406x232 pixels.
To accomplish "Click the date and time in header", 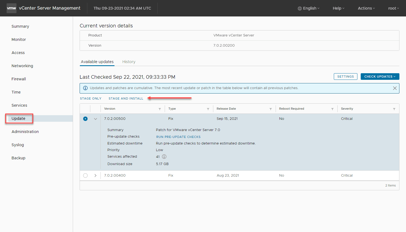I will [122, 8].
